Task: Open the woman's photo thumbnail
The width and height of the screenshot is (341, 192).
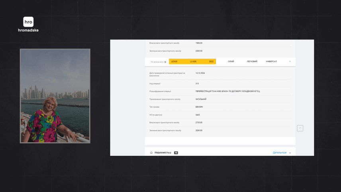Action: 55,96
